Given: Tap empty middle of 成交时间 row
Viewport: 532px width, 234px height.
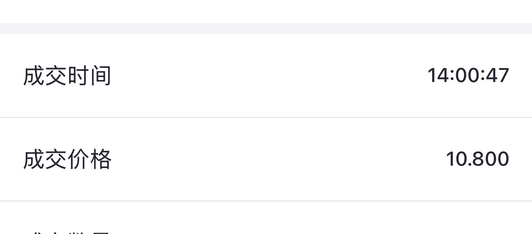Looking at the screenshot, I should pos(266,76).
